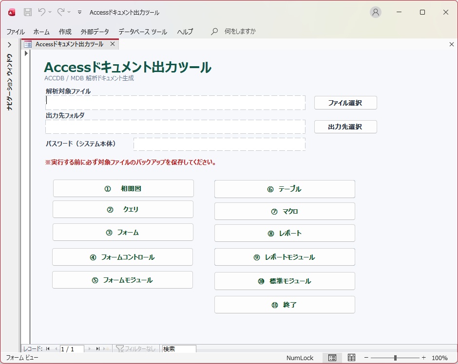Click the current record number box
Screen dimensions: 458x364
72,349
